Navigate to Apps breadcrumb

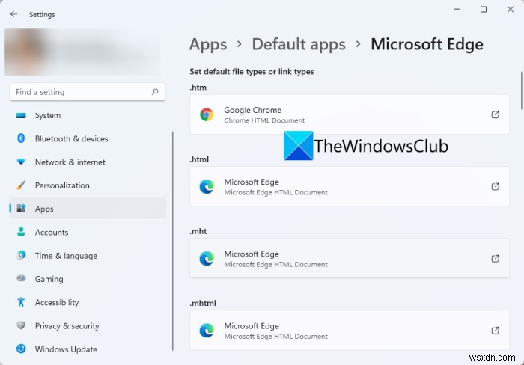208,44
